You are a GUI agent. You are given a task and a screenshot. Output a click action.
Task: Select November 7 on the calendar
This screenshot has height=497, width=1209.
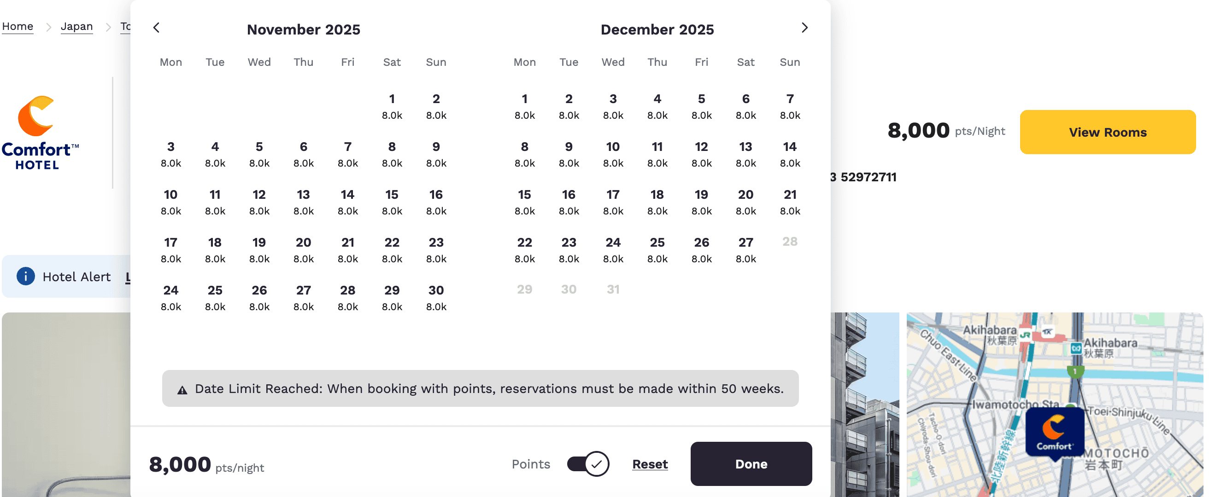(347, 154)
